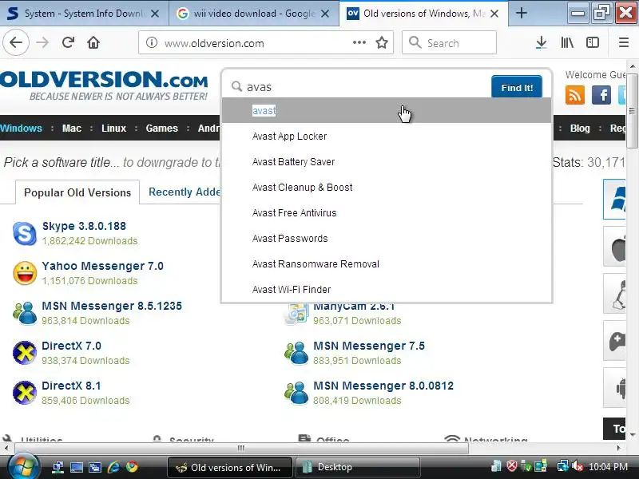The height and width of the screenshot is (479, 639).
Task: Click the Firefox search box
Action: click(x=449, y=42)
